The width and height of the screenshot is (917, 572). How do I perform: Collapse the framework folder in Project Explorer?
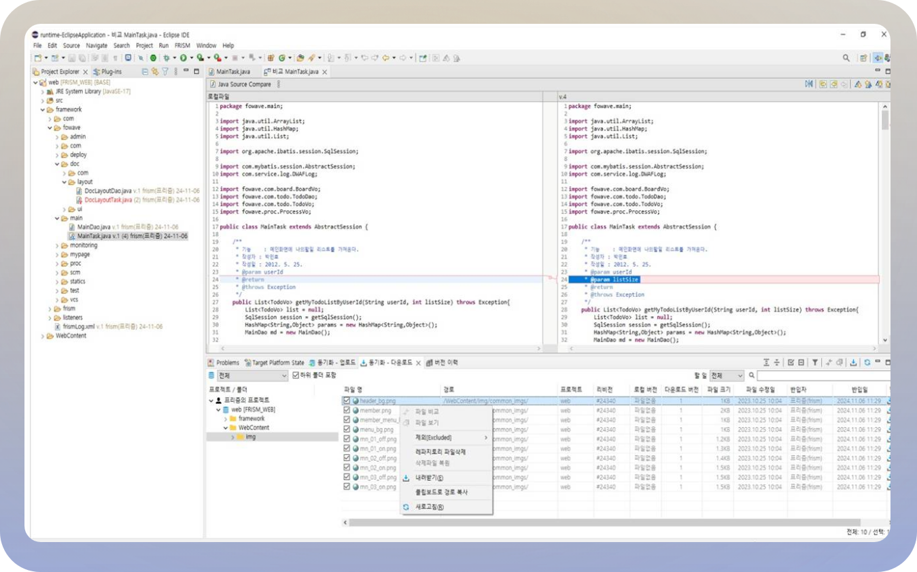pos(43,110)
